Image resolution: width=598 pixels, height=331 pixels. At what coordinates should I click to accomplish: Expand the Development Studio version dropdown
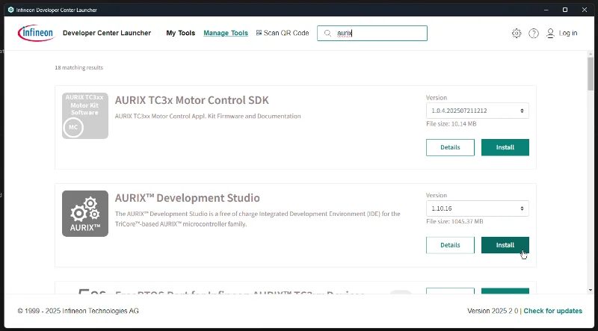477,208
